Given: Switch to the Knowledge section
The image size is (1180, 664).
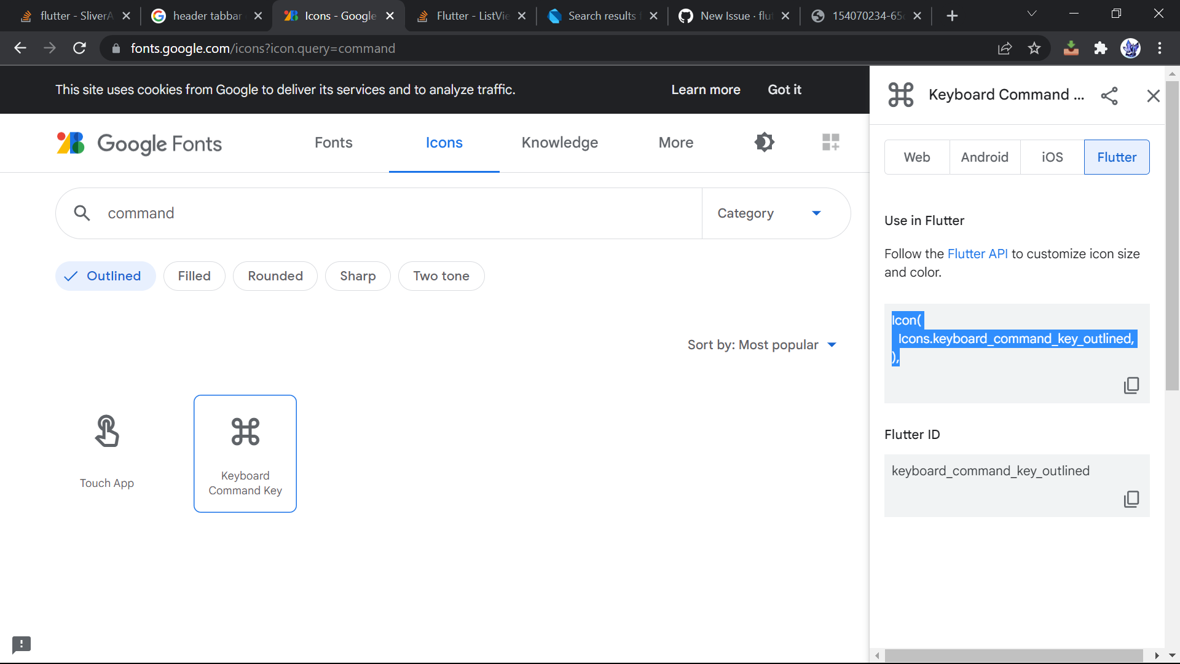Looking at the screenshot, I should click(x=560, y=143).
